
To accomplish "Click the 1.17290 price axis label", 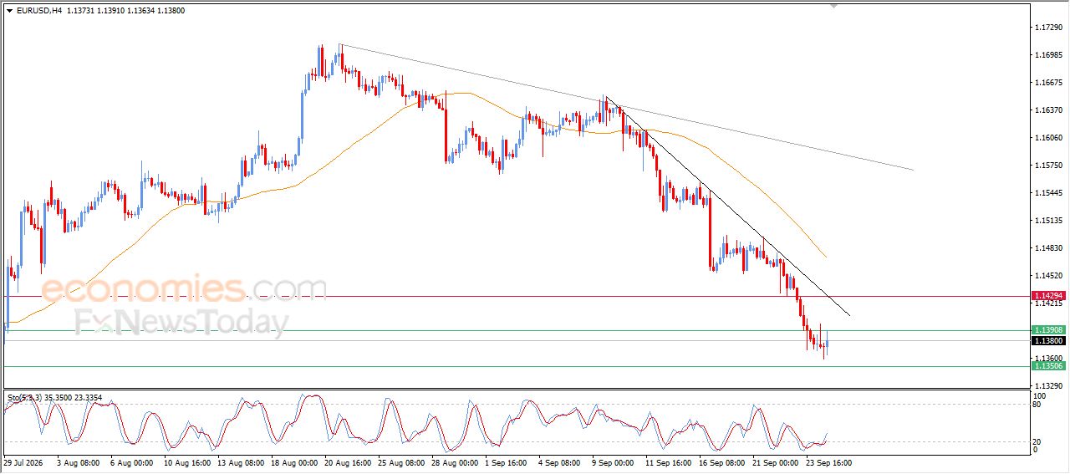I will pyautogui.click(x=1047, y=28).
